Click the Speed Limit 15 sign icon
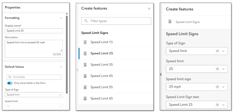The height and width of the screenshot is (112, 234). [85, 42]
